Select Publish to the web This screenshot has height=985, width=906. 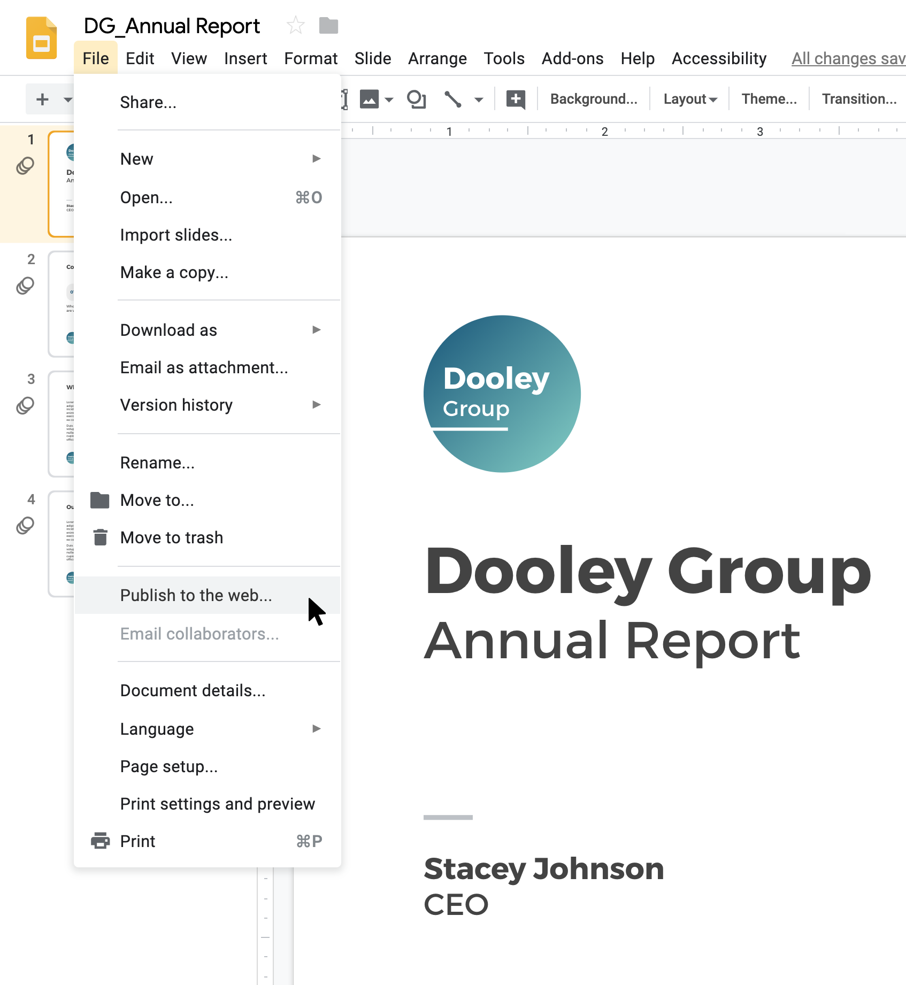[x=196, y=595]
